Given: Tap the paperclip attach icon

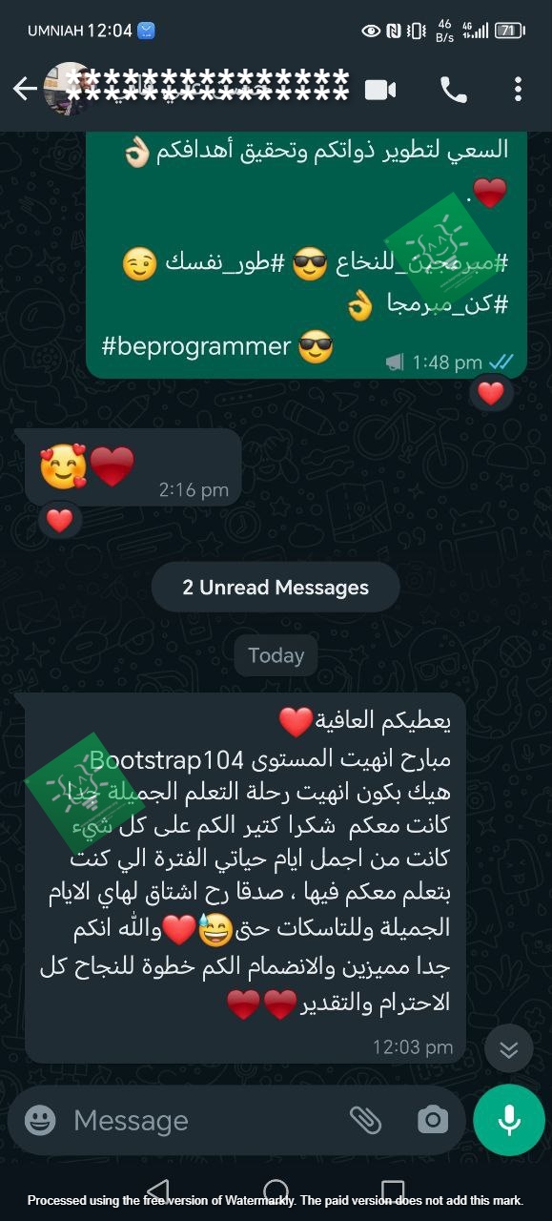Looking at the screenshot, I should coord(365,1120).
